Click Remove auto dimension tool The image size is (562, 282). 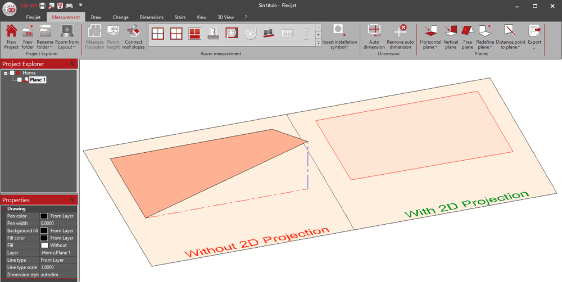point(400,37)
